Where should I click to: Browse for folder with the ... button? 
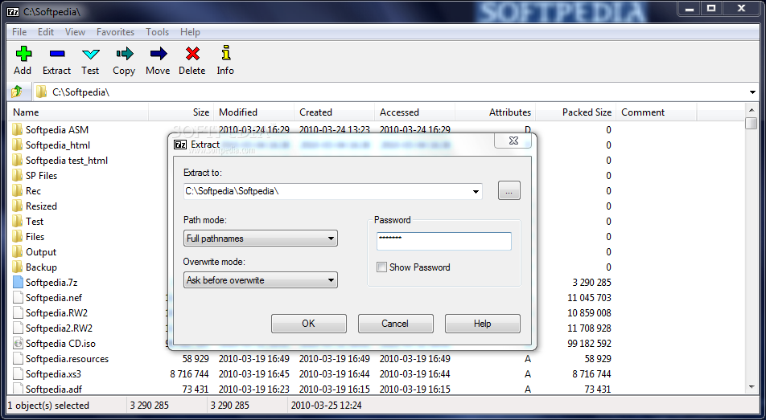509,191
